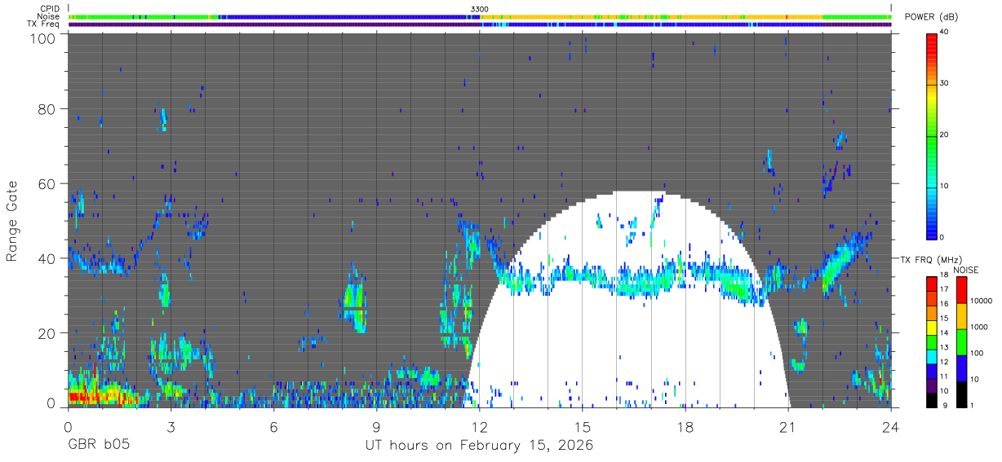Click the TX FRQ (MHz) color scale
Viewport: 1002px width, 462px height.
click(932, 342)
